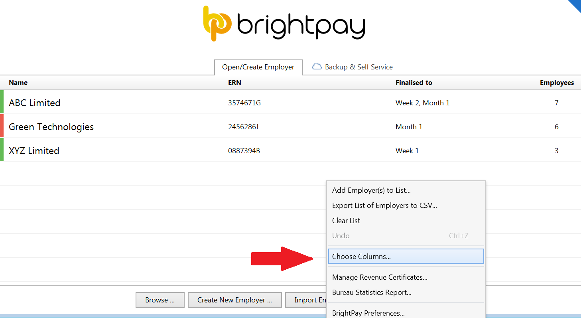Click ERN 3574671G cell
This screenshot has height=318, width=581.
[244, 103]
